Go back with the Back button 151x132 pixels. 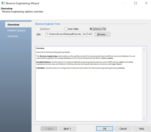(x=49, y=129)
